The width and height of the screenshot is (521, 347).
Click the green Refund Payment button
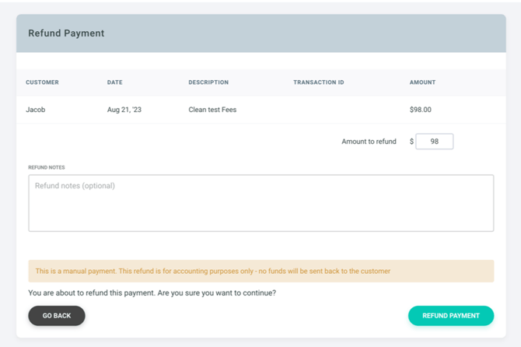450,316
